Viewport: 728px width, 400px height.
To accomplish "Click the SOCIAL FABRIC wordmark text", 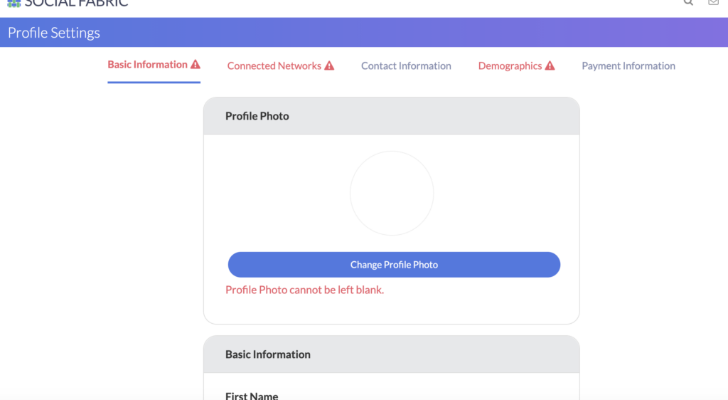I will pos(76,4).
